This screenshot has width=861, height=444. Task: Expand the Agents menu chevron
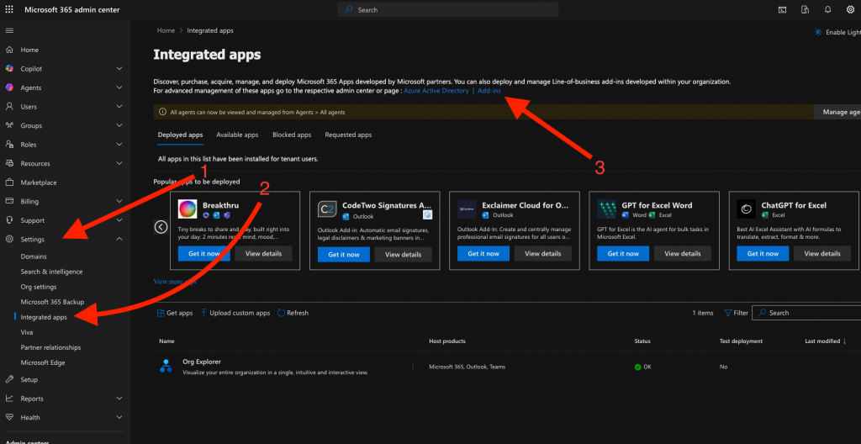pos(119,87)
